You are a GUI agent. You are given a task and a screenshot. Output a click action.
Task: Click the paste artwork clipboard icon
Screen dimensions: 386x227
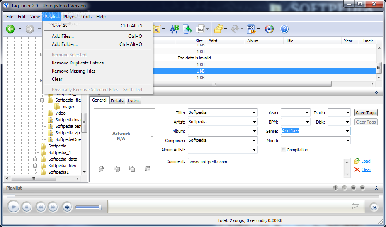pos(148,169)
